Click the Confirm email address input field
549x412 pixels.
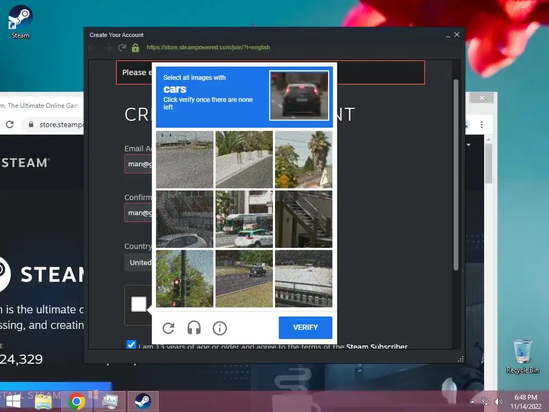click(x=138, y=212)
